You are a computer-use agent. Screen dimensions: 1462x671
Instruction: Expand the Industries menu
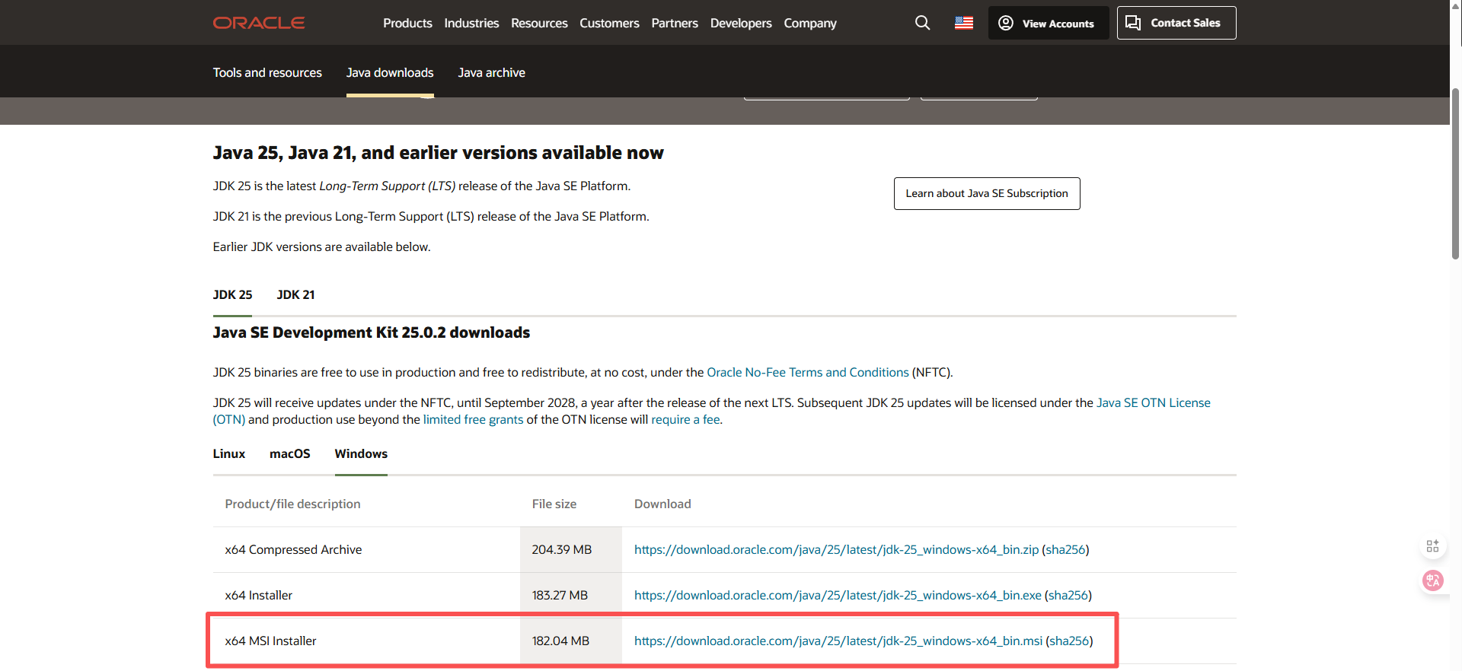(471, 24)
